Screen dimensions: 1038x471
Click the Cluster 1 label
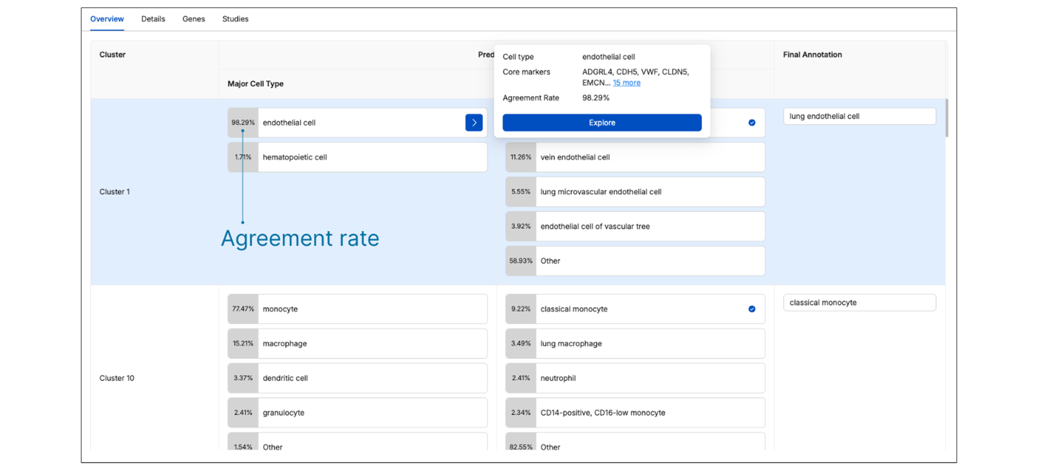(x=114, y=192)
